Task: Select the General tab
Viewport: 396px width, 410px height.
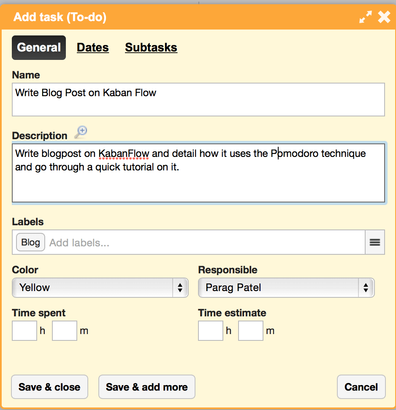Action: (39, 48)
